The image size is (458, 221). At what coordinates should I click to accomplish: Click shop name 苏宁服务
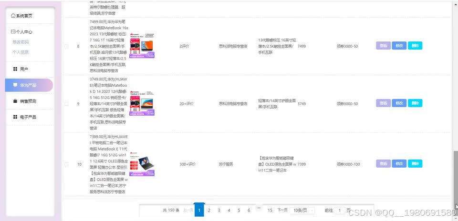tap(226, 164)
